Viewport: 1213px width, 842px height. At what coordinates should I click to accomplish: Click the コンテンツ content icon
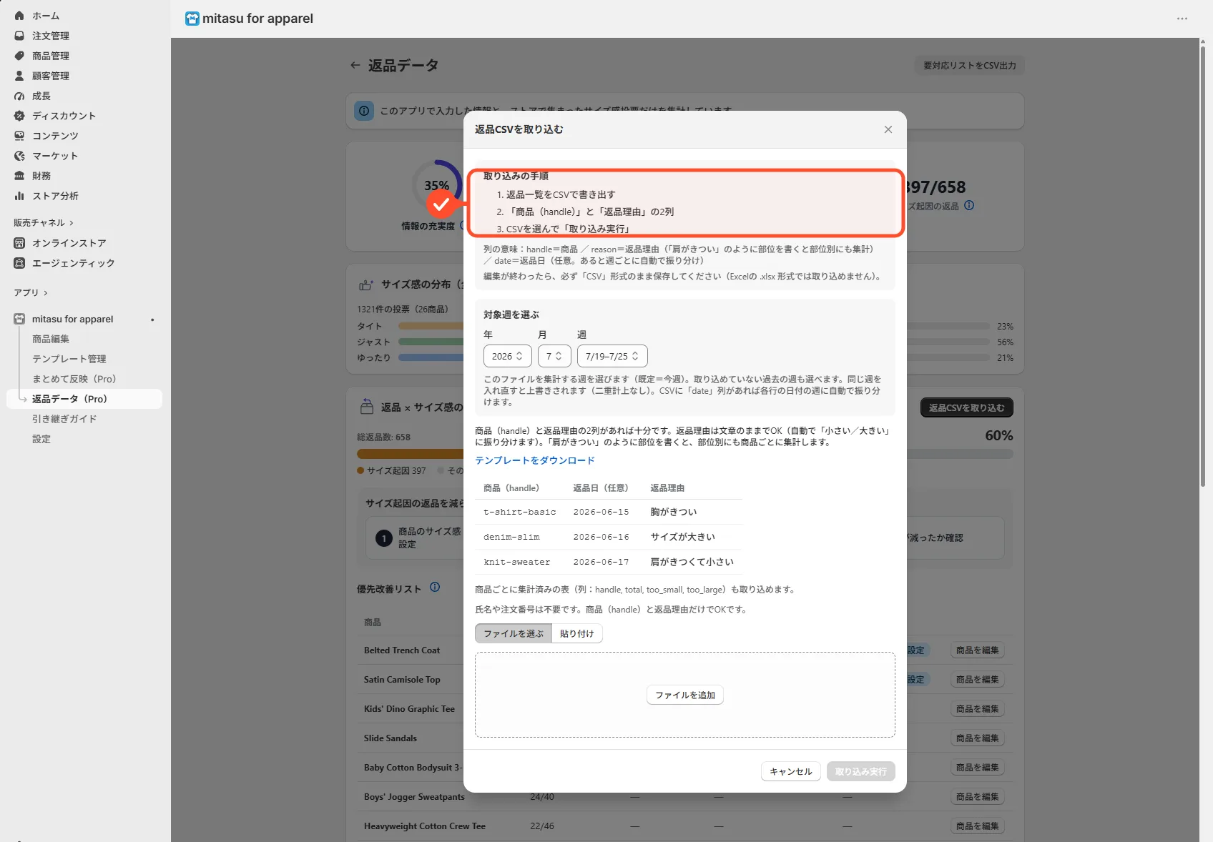pyautogui.click(x=19, y=136)
